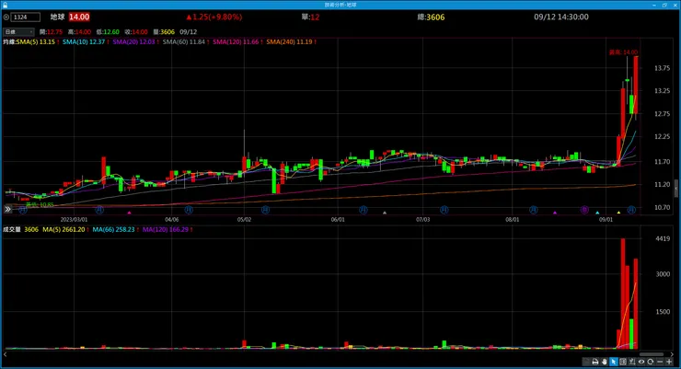
Task: Print the chart with the printer icon
Action: tap(595, 362)
